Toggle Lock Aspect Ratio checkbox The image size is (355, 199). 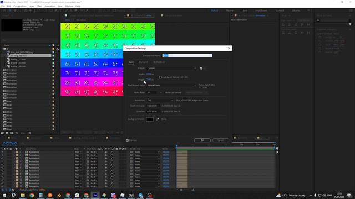click(160, 77)
